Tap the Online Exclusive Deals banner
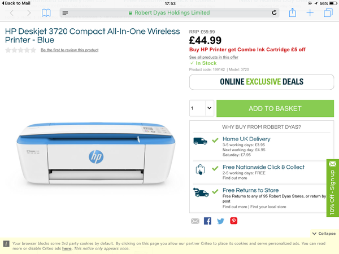The height and width of the screenshot is (254, 339). click(262, 82)
